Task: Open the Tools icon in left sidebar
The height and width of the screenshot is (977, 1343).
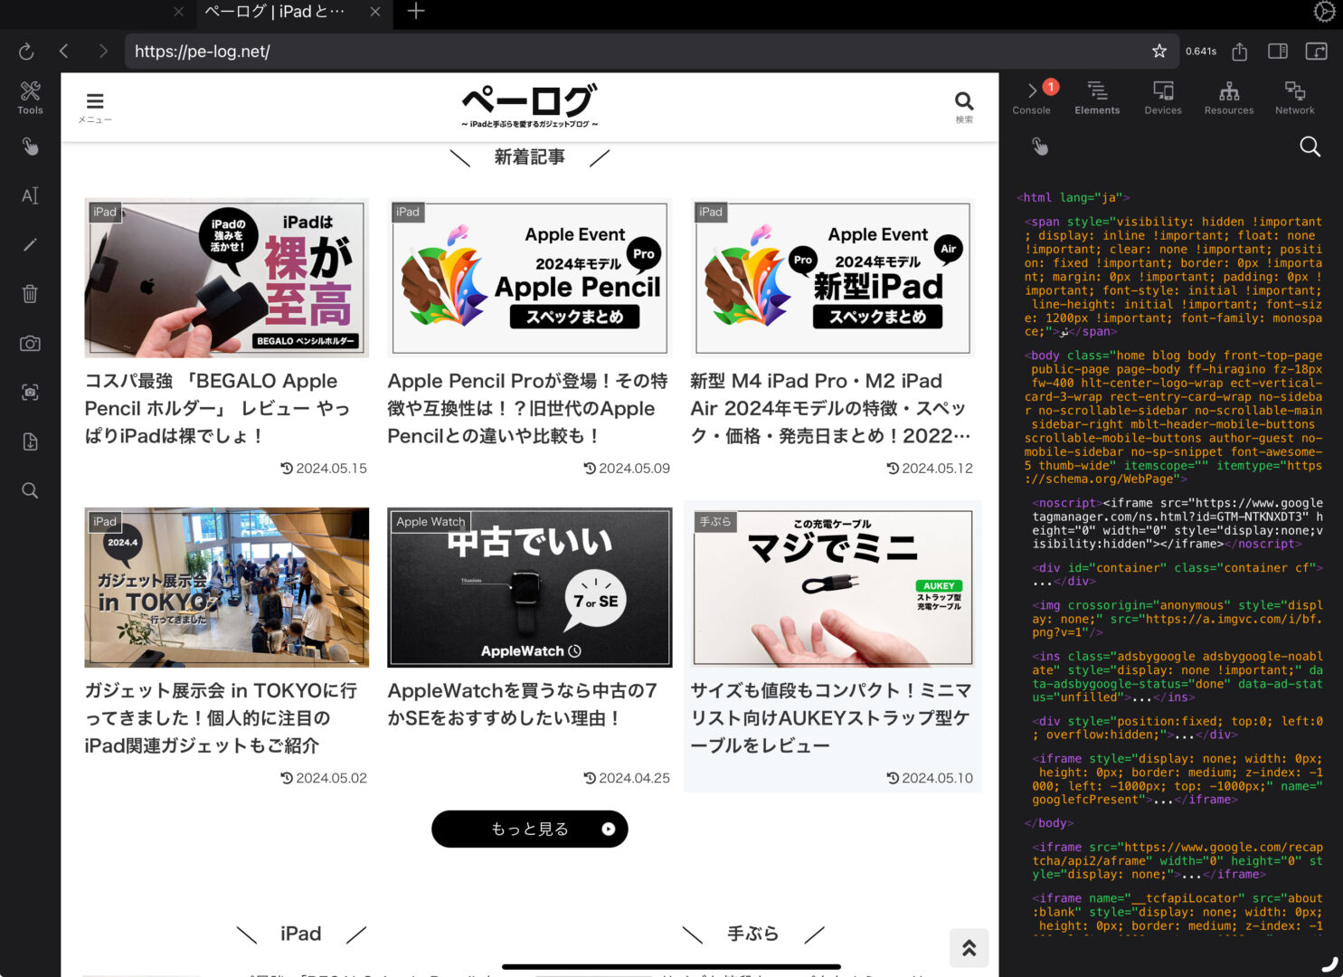Action: click(x=30, y=97)
